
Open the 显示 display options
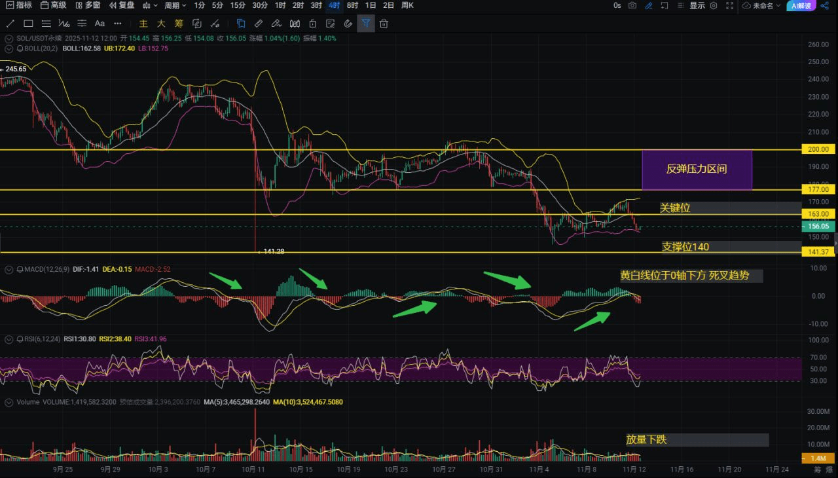click(x=697, y=5)
